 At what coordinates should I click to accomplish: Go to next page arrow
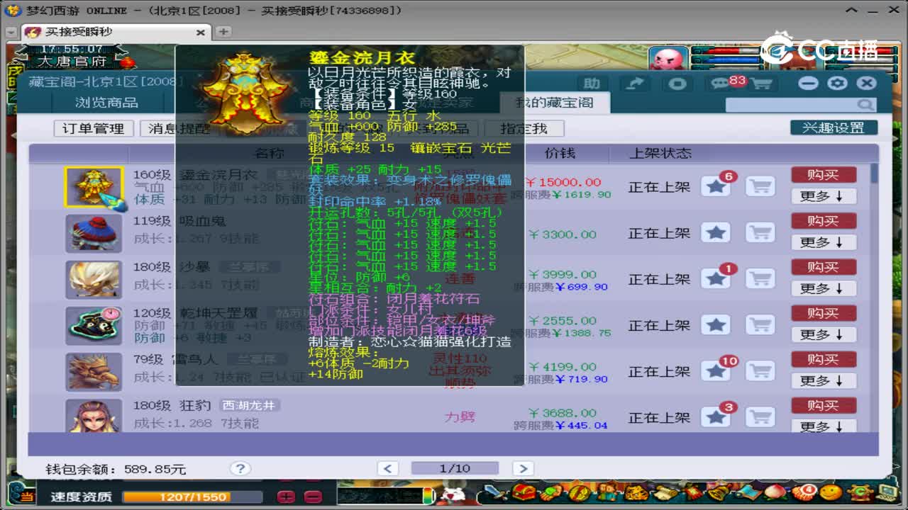(523, 468)
